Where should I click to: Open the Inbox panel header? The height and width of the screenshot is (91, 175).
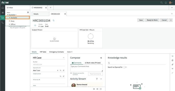(x=18, y=8)
